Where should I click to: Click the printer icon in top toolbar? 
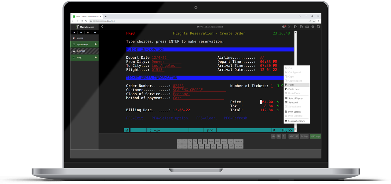click(301, 27)
